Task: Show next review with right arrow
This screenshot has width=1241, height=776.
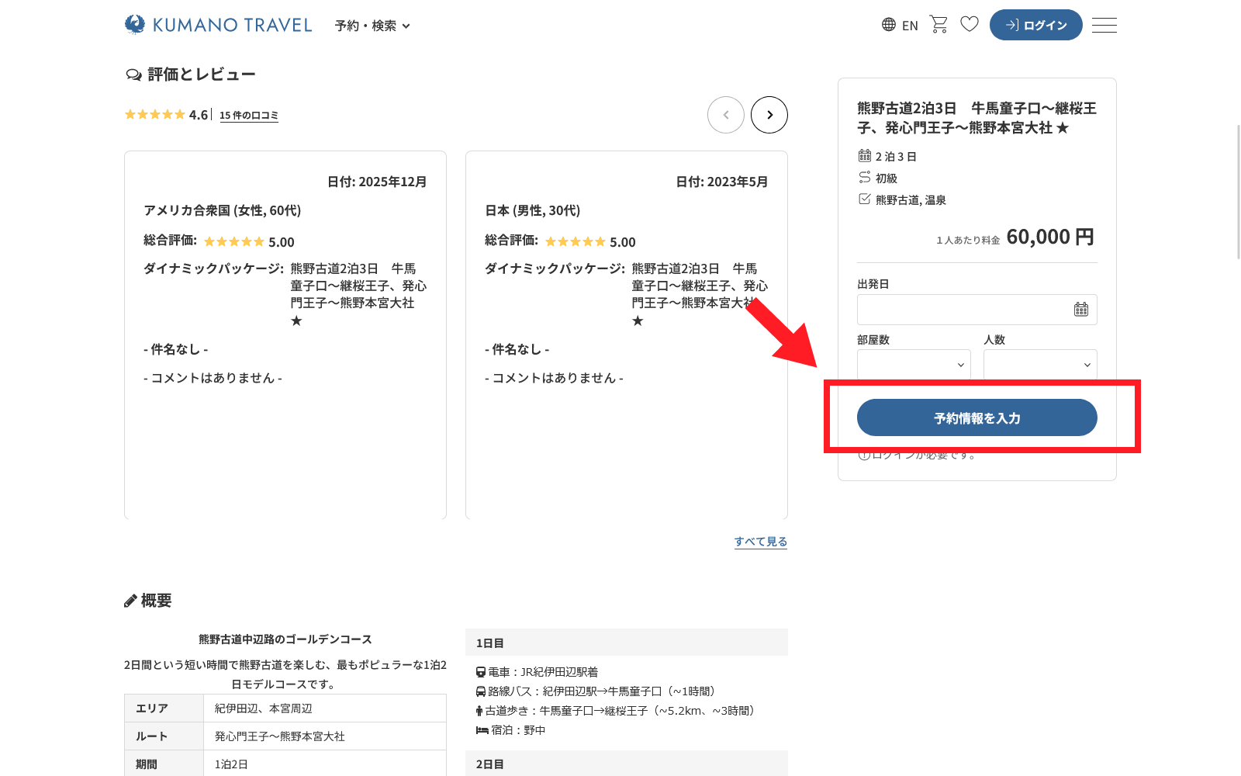Action: [769, 115]
